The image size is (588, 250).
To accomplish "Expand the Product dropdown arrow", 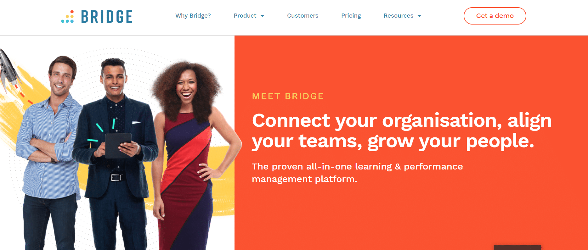I will (262, 16).
